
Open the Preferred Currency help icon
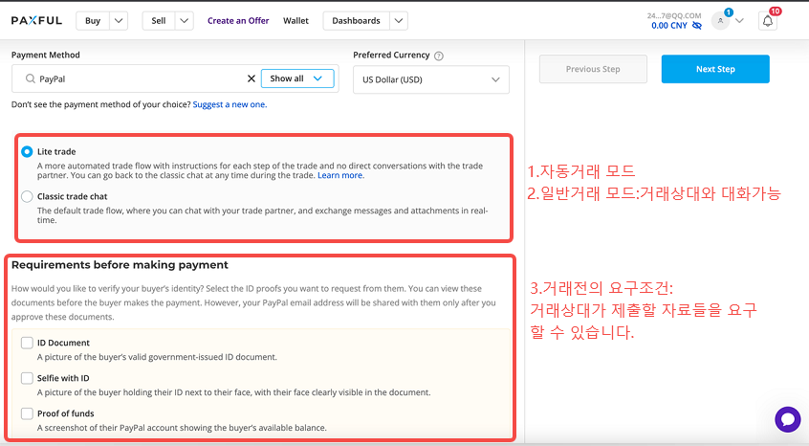pyautogui.click(x=439, y=56)
